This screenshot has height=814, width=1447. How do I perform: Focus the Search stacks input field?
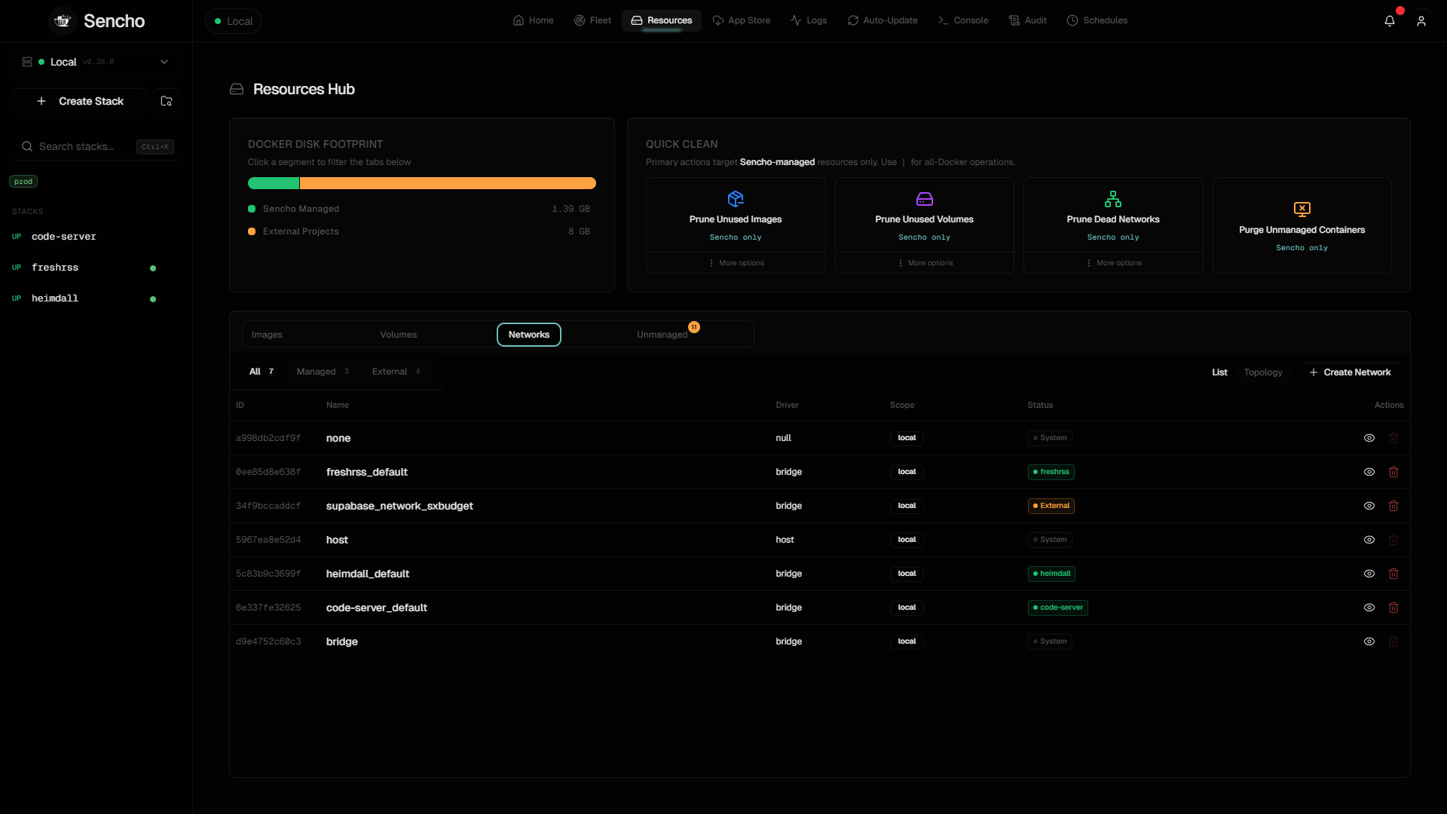point(96,146)
